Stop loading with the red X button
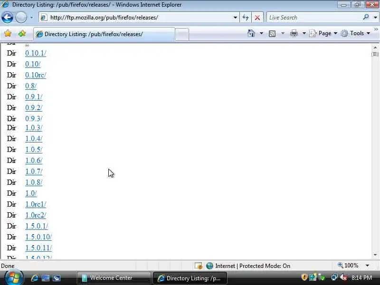The height and width of the screenshot is (285, 380). tap(257, 18)
